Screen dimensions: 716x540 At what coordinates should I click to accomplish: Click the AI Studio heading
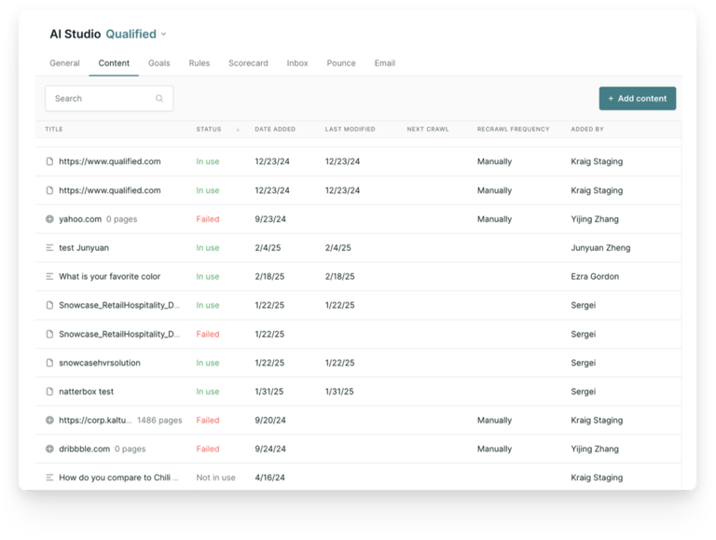tap(76, 35)
